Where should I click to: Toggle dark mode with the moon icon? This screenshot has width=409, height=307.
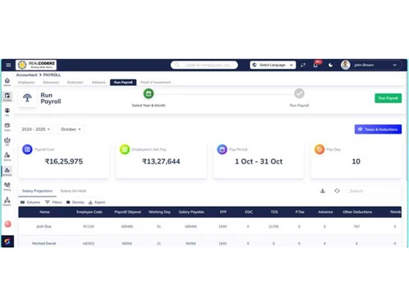330,65
